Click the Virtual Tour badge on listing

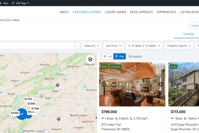click(115, 67)
